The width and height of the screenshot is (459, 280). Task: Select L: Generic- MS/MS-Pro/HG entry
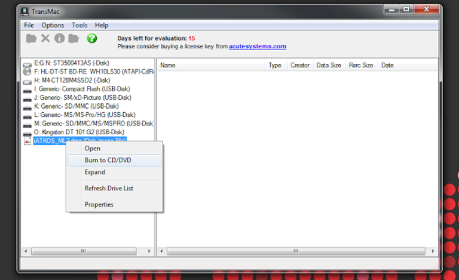tap(85, 115)
